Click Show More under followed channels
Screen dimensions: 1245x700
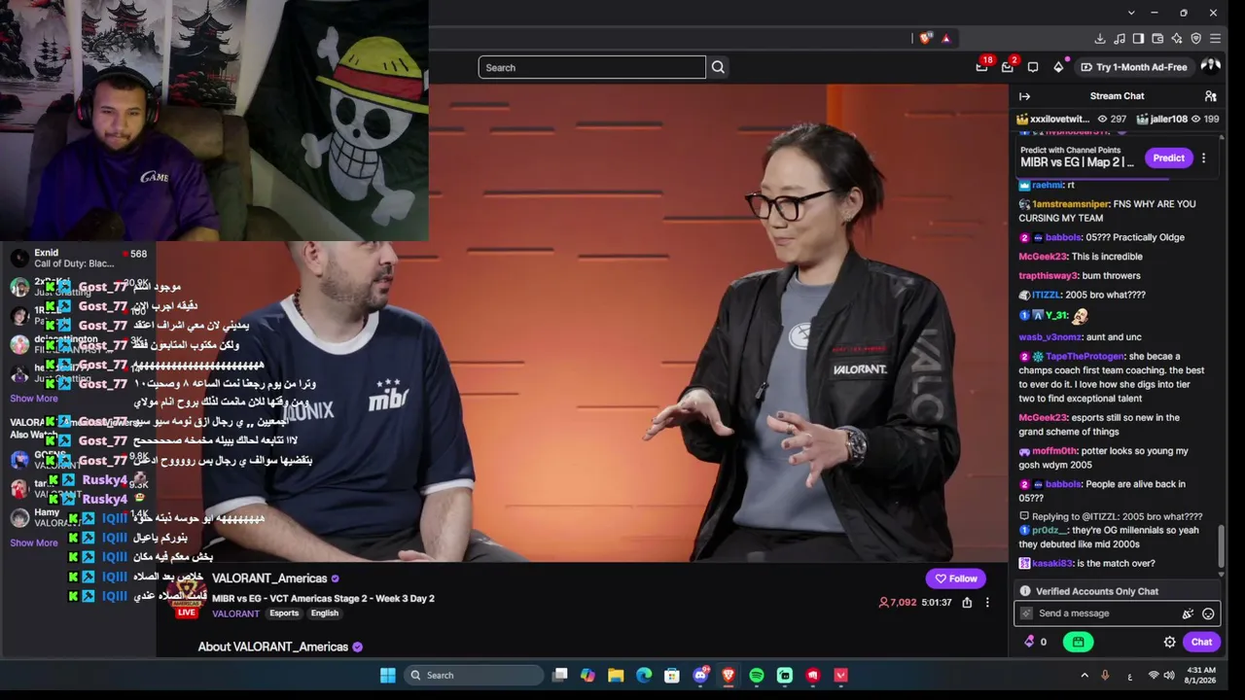34,399
